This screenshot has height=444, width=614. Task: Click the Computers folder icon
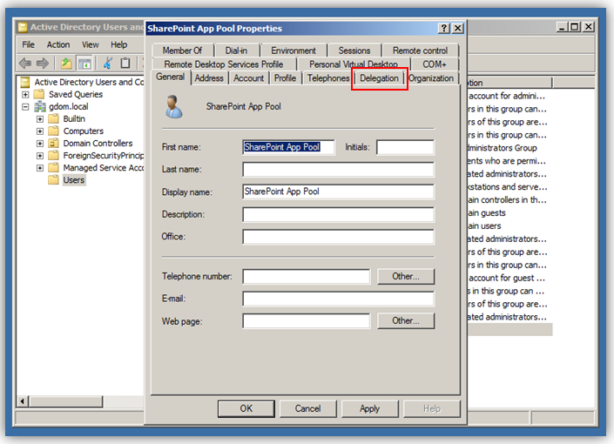[53, 131]
